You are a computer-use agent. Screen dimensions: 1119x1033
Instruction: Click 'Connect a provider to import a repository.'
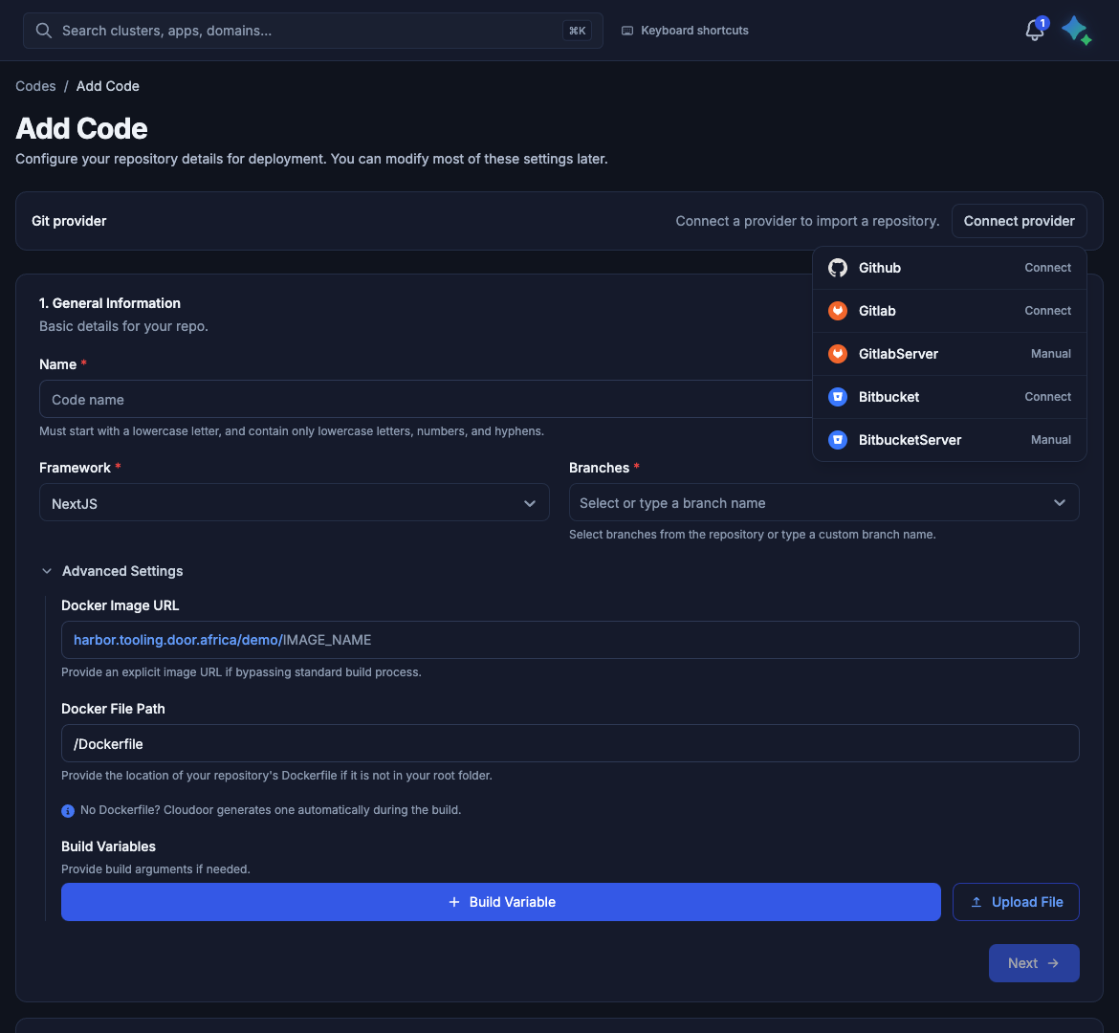point(807,221)
